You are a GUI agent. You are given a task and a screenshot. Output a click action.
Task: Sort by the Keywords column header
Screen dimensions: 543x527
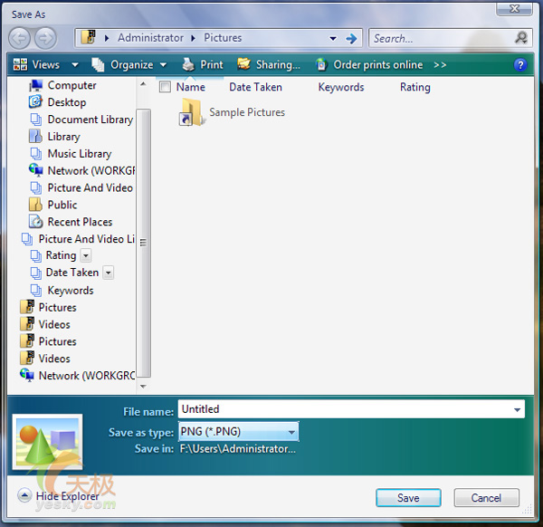(341, 87)
